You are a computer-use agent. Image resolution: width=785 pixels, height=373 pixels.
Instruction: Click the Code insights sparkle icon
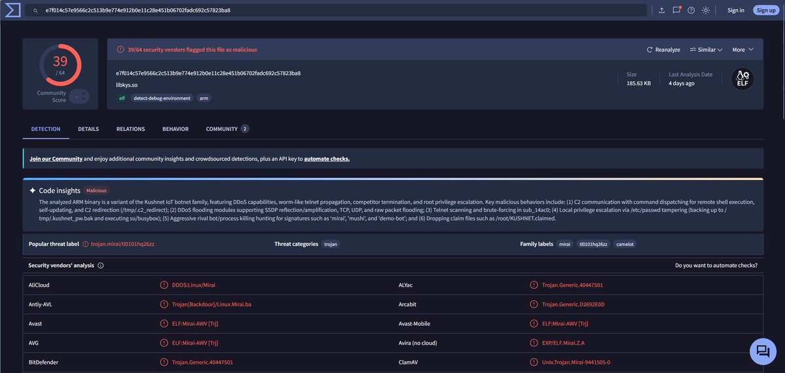point(33,190)
